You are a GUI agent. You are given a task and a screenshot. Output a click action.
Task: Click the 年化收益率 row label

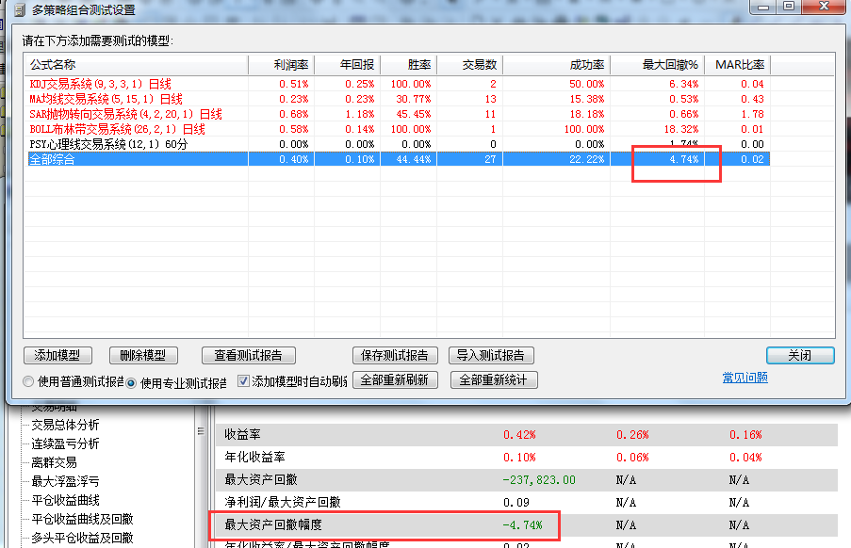[x=254, y=457]
